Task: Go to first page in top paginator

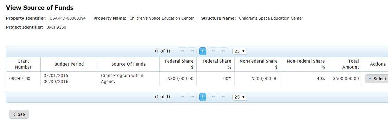Action: click(x=182, y=51)
